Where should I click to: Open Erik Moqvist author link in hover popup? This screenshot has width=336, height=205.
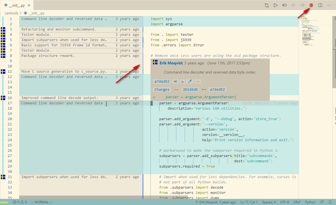pos(171,63)
